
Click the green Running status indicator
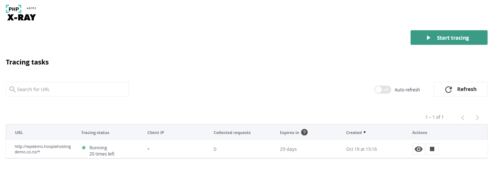tap(84, 148)
